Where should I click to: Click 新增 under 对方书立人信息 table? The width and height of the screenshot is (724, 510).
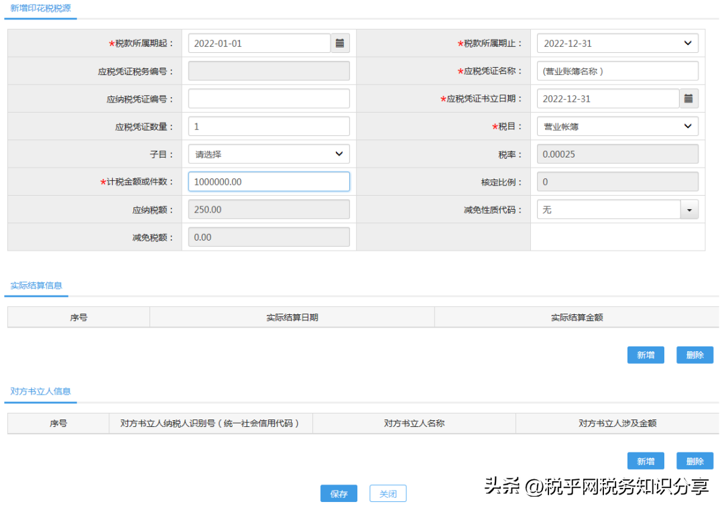tap(646, 461)
